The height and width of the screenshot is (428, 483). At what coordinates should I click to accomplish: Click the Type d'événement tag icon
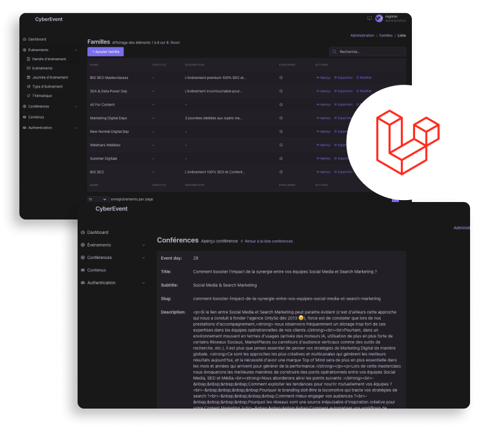(x=28, y=87)
